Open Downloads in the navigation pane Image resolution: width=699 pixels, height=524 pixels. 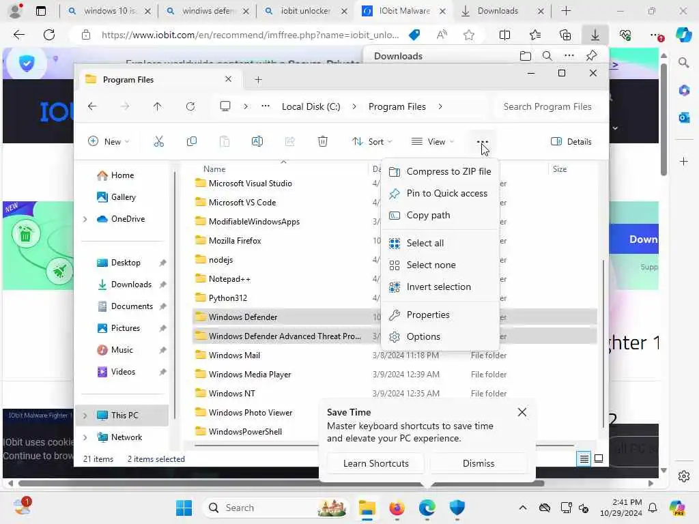(x=131, y=285)
